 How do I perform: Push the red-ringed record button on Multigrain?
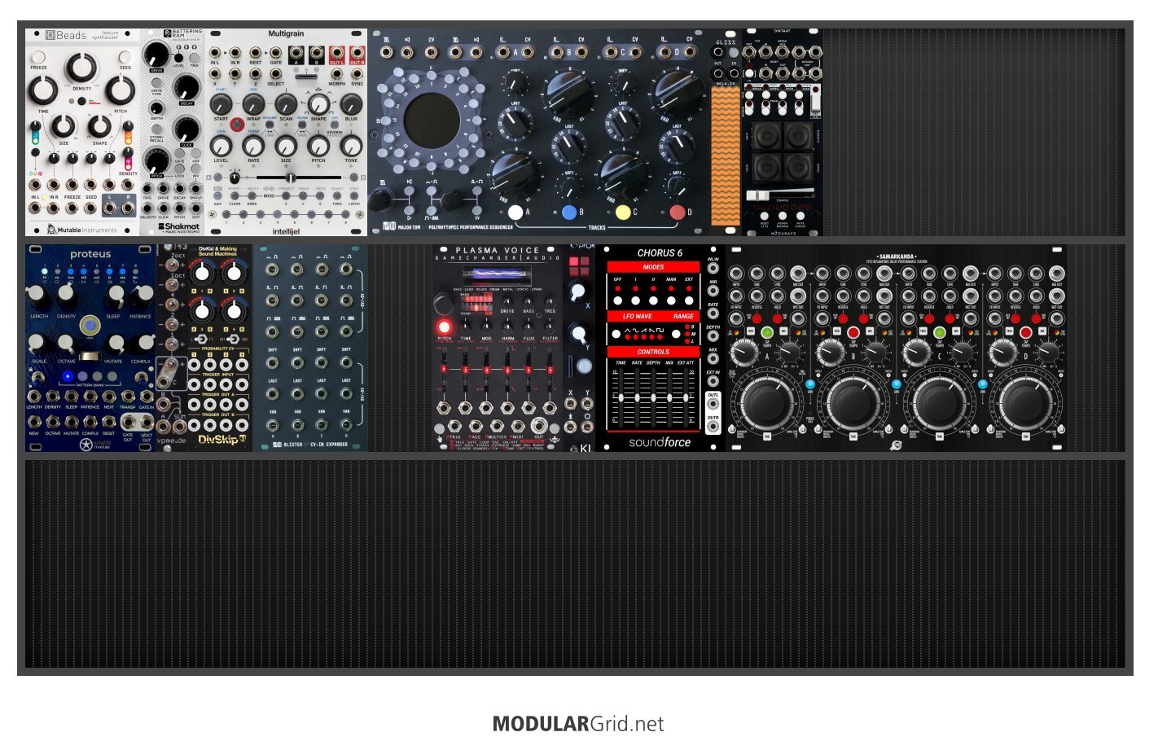pos(237,125)
